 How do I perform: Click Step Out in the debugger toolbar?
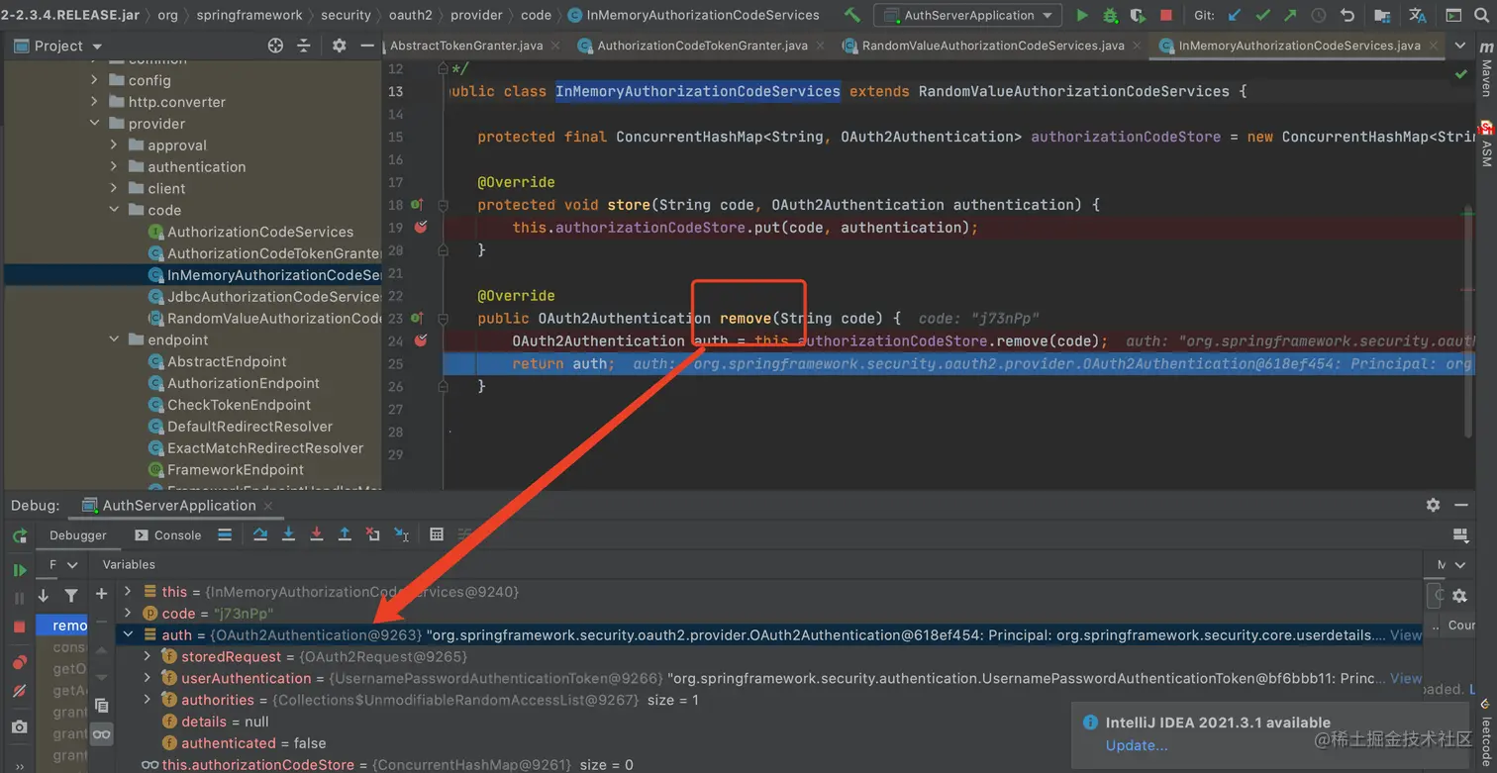click(345, 534)
